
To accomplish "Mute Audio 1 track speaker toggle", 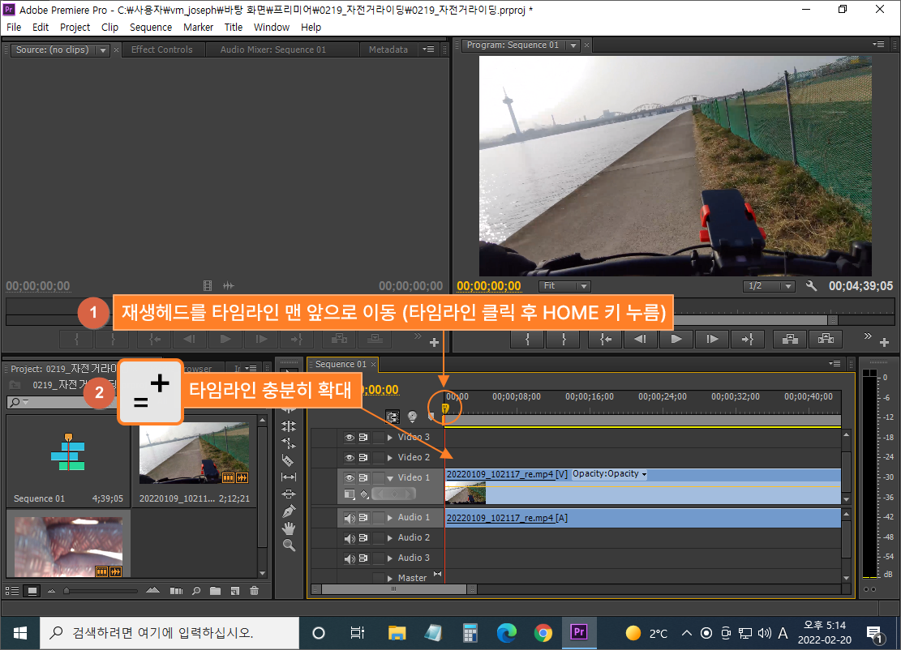I will pos(350,518).
